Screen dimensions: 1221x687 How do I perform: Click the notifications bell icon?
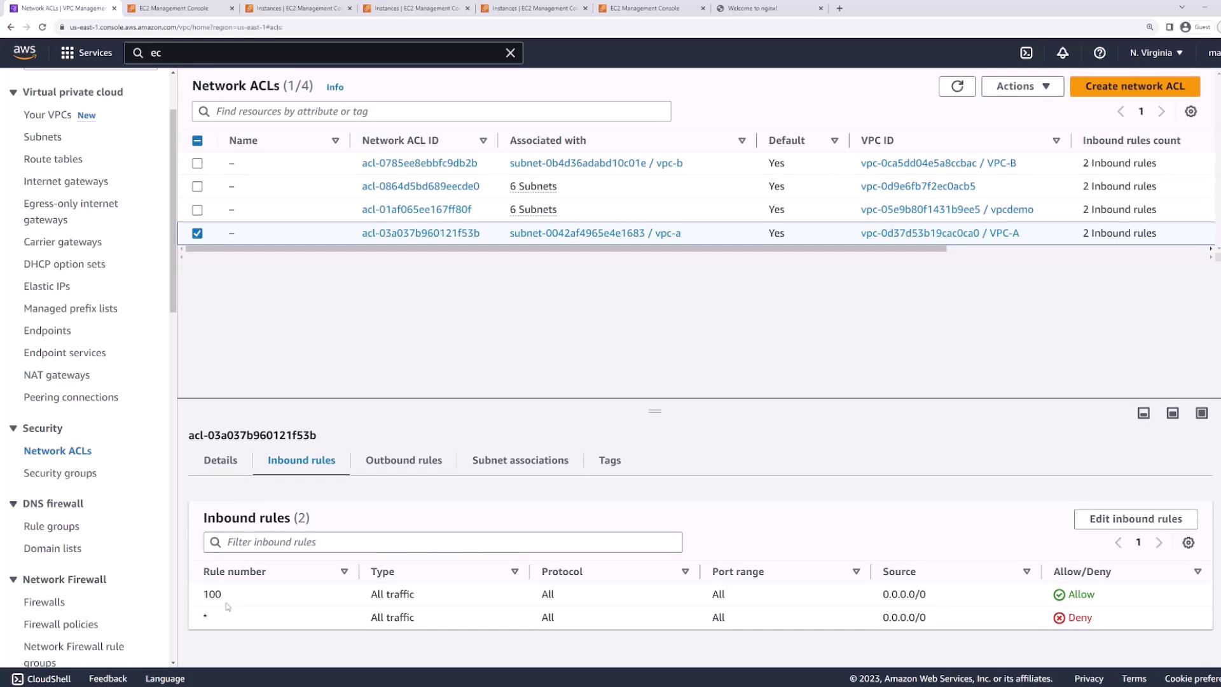tap(1063, 53)
